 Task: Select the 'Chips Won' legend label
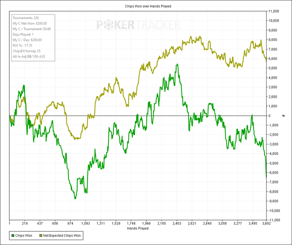[24, 235]
